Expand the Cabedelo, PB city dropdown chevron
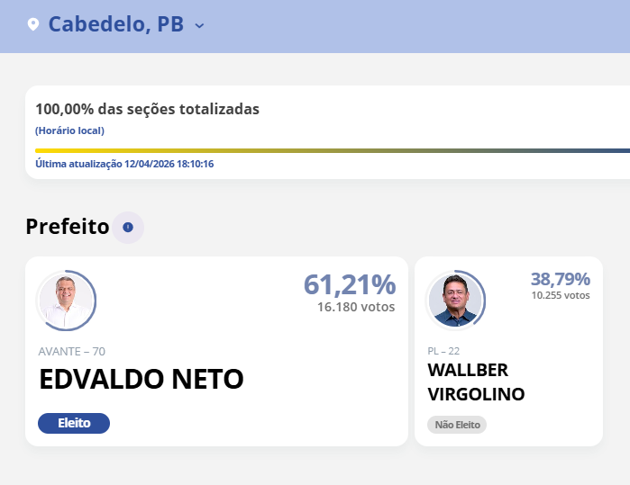Image resolution: width=630 pixels, height=485 pixels. pos(199,25)
